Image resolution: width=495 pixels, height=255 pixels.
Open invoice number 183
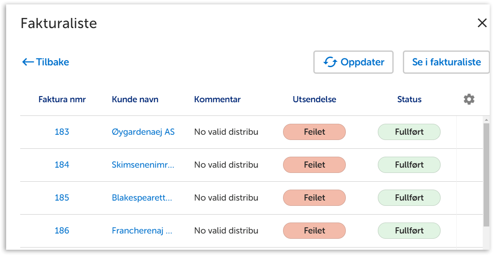(x=62, y=132)
